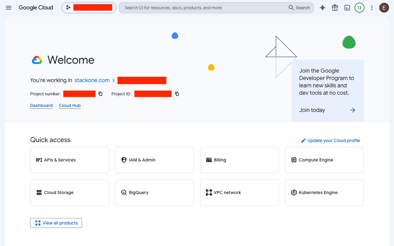
Task: Open the VPC network card
Action: point(239,192)
